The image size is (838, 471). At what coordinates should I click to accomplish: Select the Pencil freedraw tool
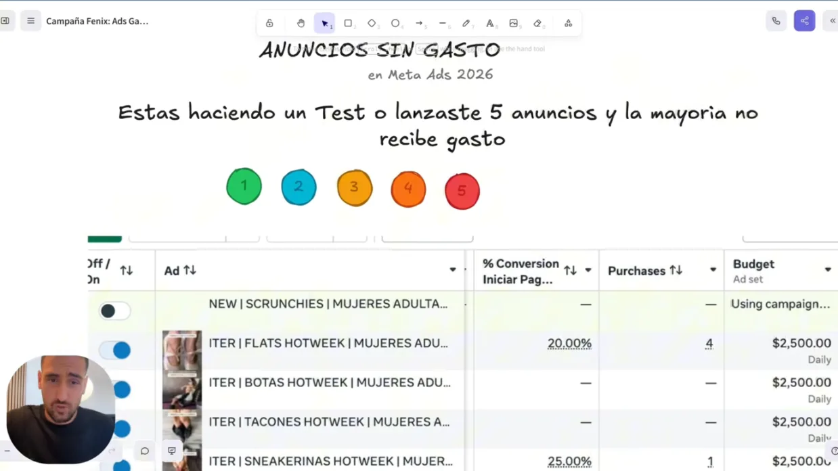pyautogui.click(x=466, y=23)
